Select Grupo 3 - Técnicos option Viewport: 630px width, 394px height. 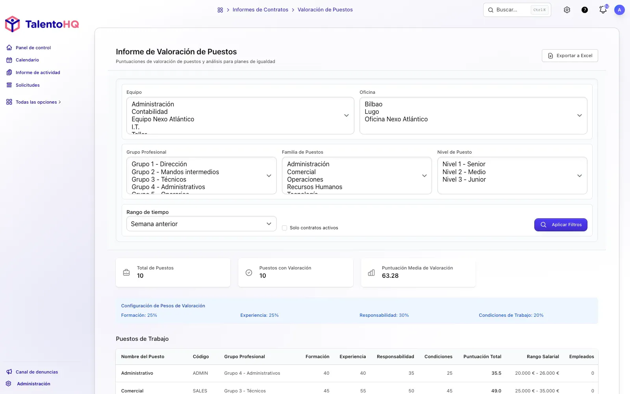pos(159,179)
